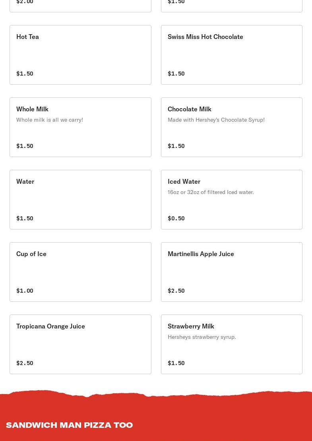Select Swiss Miss Hot Chocolate card

click(x=231, y=55)
